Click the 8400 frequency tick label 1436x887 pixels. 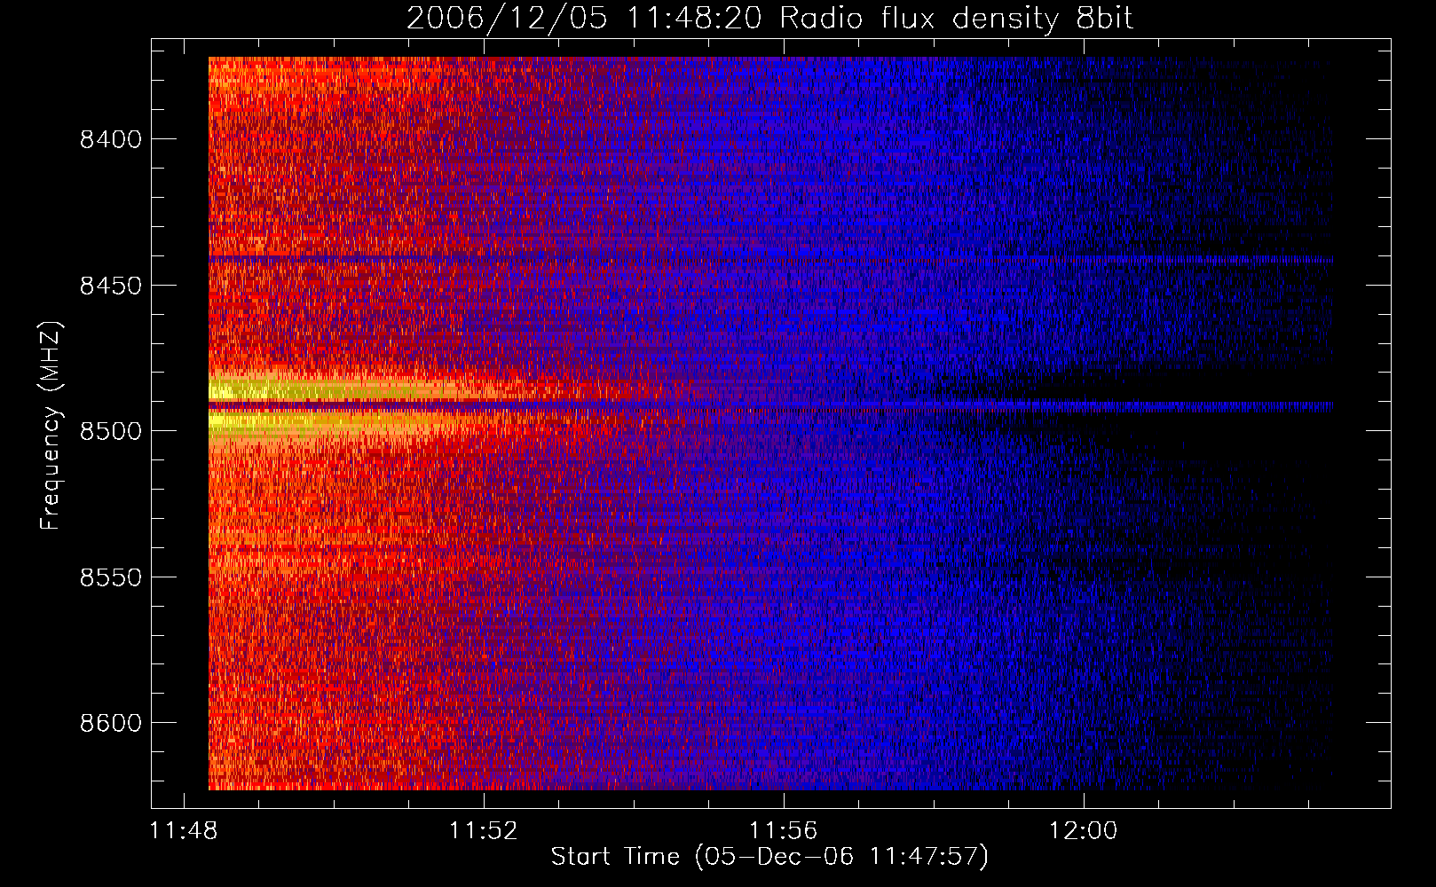coord(111,139)
